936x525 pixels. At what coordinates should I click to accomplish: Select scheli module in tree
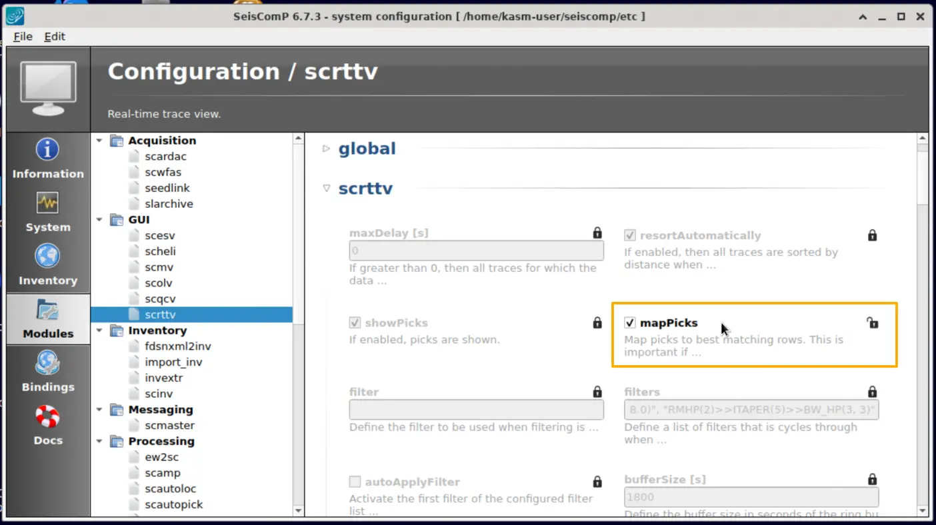click(x=160, y=251)
